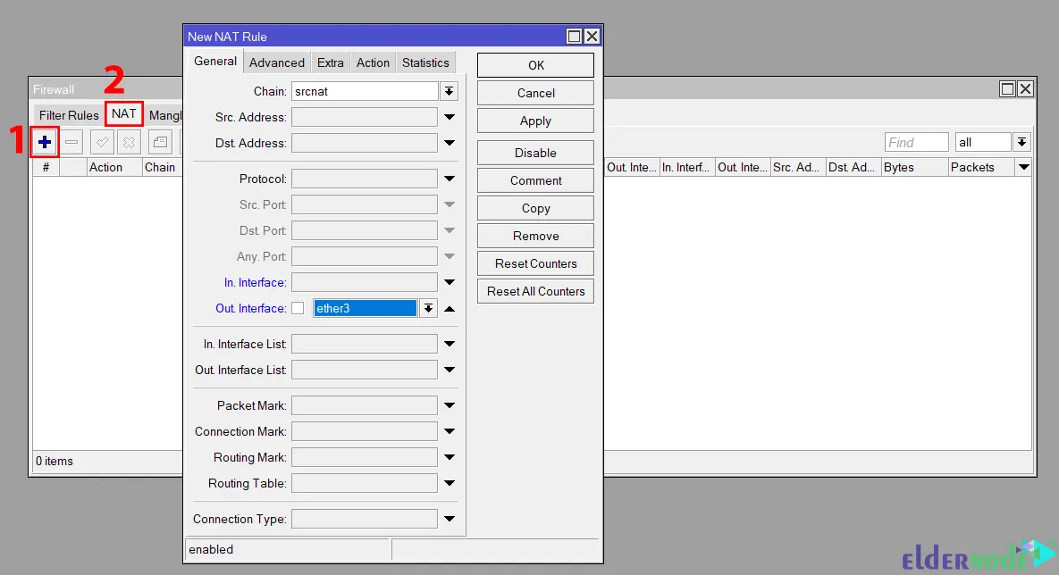Viewport: 1059px width, 575px height.
Task: Maximize the New NAT Rule dialog
Action: 575,37
